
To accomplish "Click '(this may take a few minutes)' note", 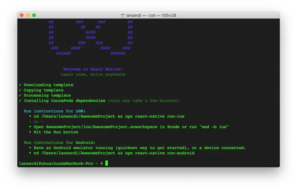I will 144,101.
